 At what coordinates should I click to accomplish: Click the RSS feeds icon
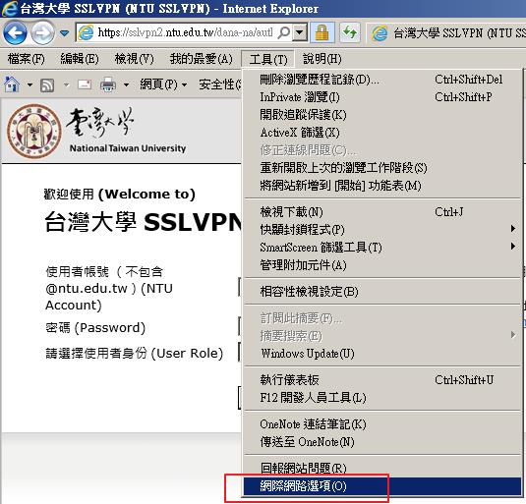(x=47, y=85)
